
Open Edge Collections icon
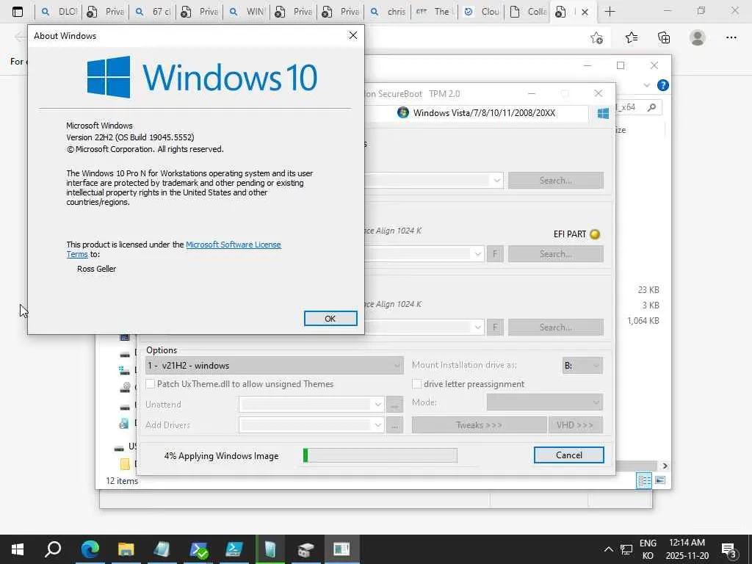coord(664,38)
